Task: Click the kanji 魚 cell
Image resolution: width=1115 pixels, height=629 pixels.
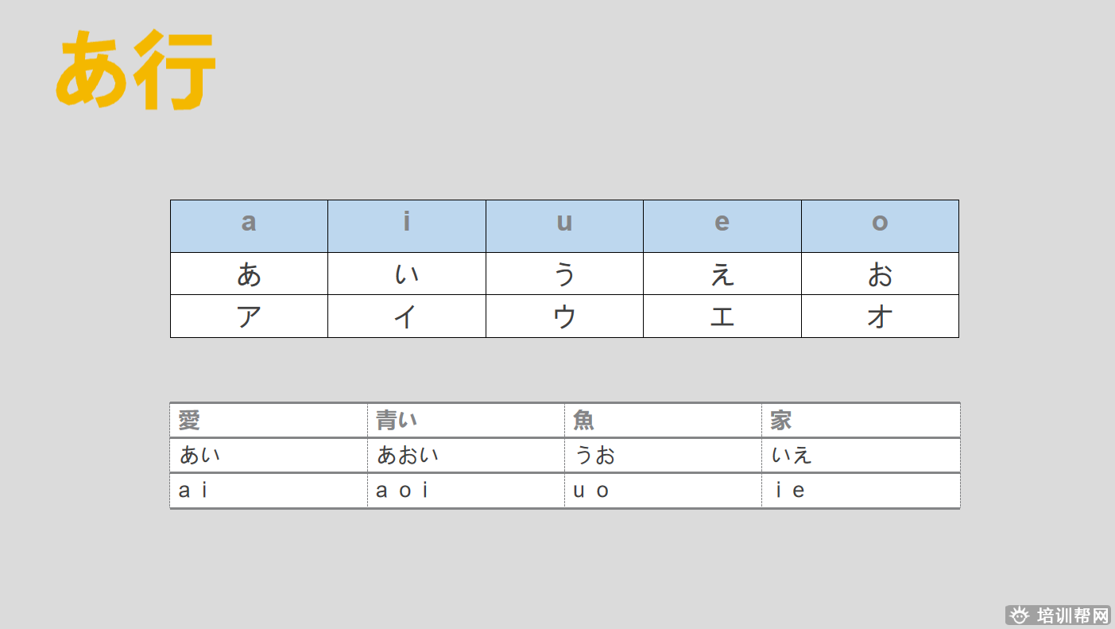Action: (x=663, y=420)
